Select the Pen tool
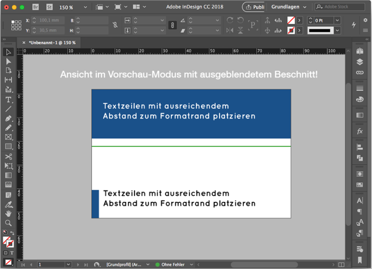Image resolution: width=372 pixels, height=269 pixels. click(x=8, y=119)
